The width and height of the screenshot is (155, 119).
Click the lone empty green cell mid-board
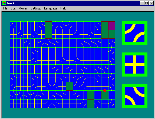[x=70, y=86]
